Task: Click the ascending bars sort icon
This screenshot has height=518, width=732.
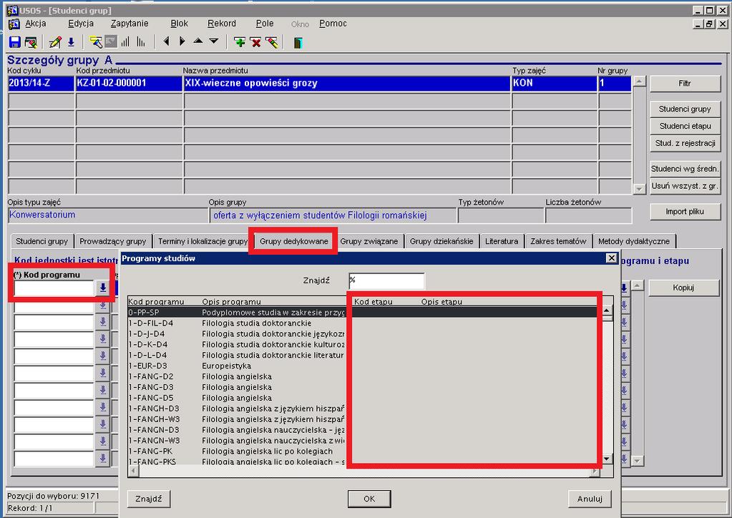Action: [x=125, y=42]
